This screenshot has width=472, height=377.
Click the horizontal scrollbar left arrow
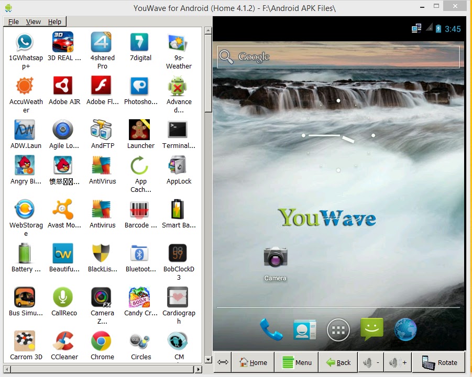click(7, 369)
